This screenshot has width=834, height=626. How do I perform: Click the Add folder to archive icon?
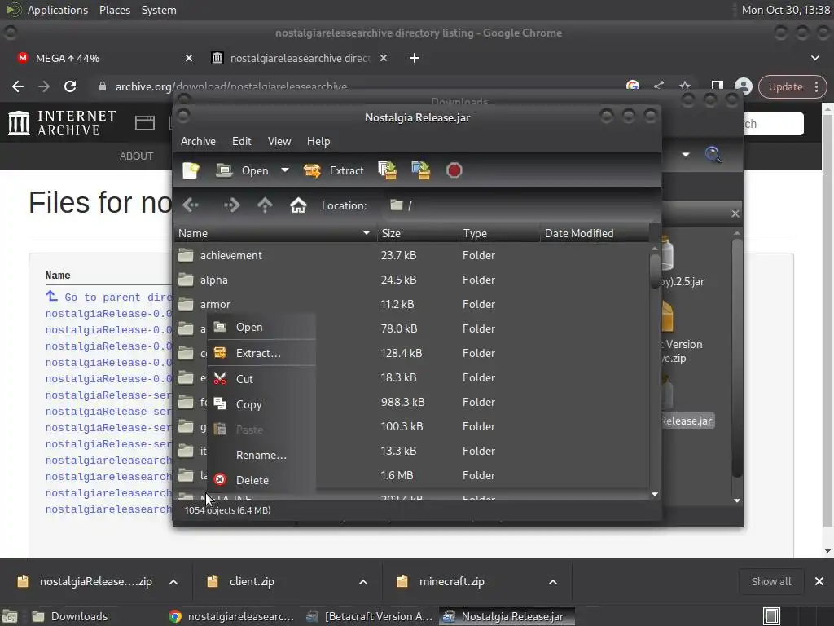tap(421, 170)
